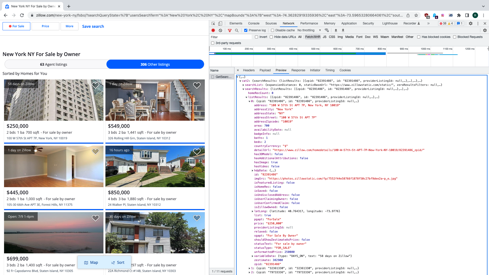
Task: Expand list result item 1
Action: click(250, 268)
